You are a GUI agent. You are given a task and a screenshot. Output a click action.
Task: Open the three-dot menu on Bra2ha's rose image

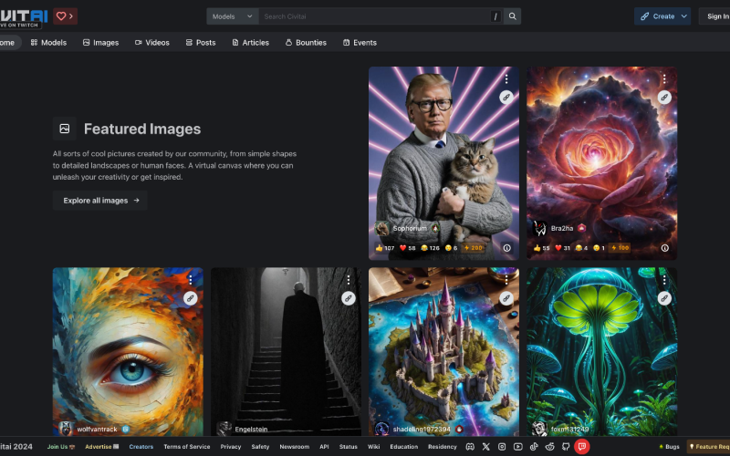(x=664, y=79)
